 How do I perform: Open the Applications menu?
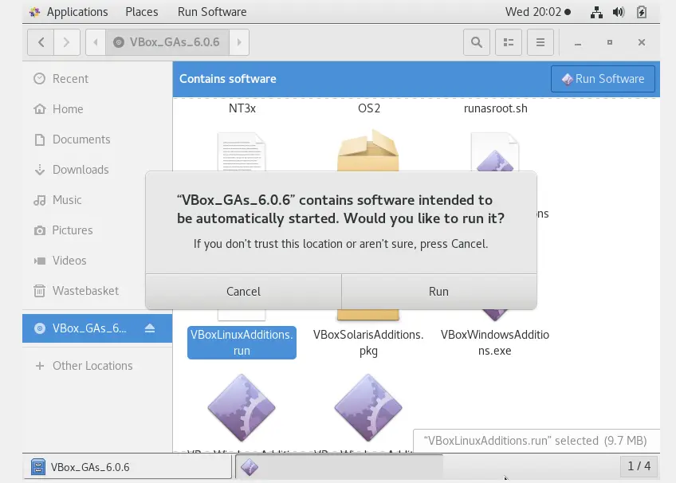pyautogui.click(x=77, y=12)
